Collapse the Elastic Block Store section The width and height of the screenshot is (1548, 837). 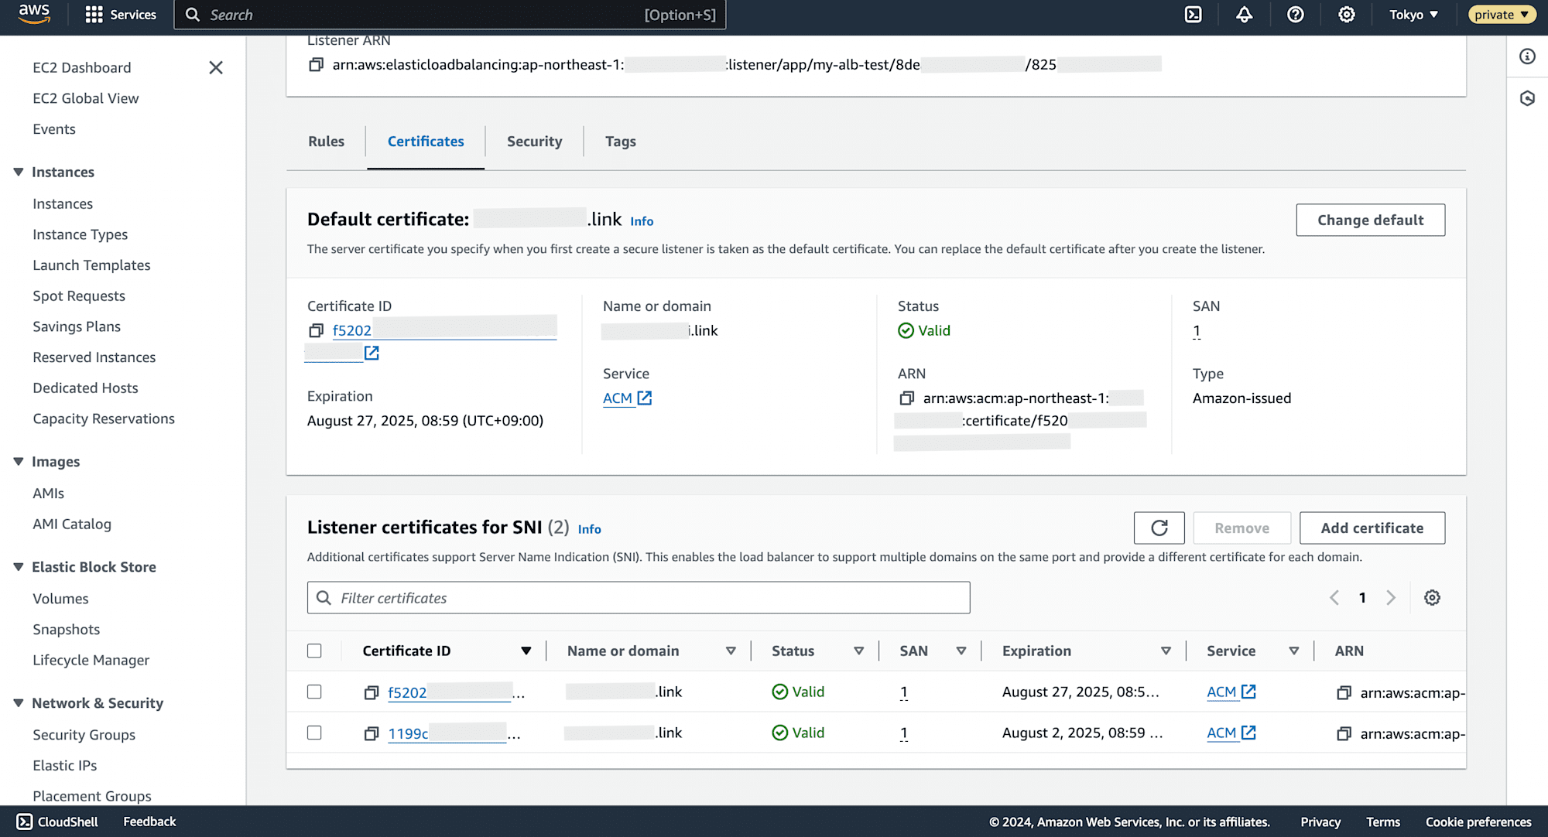point(19,567)
